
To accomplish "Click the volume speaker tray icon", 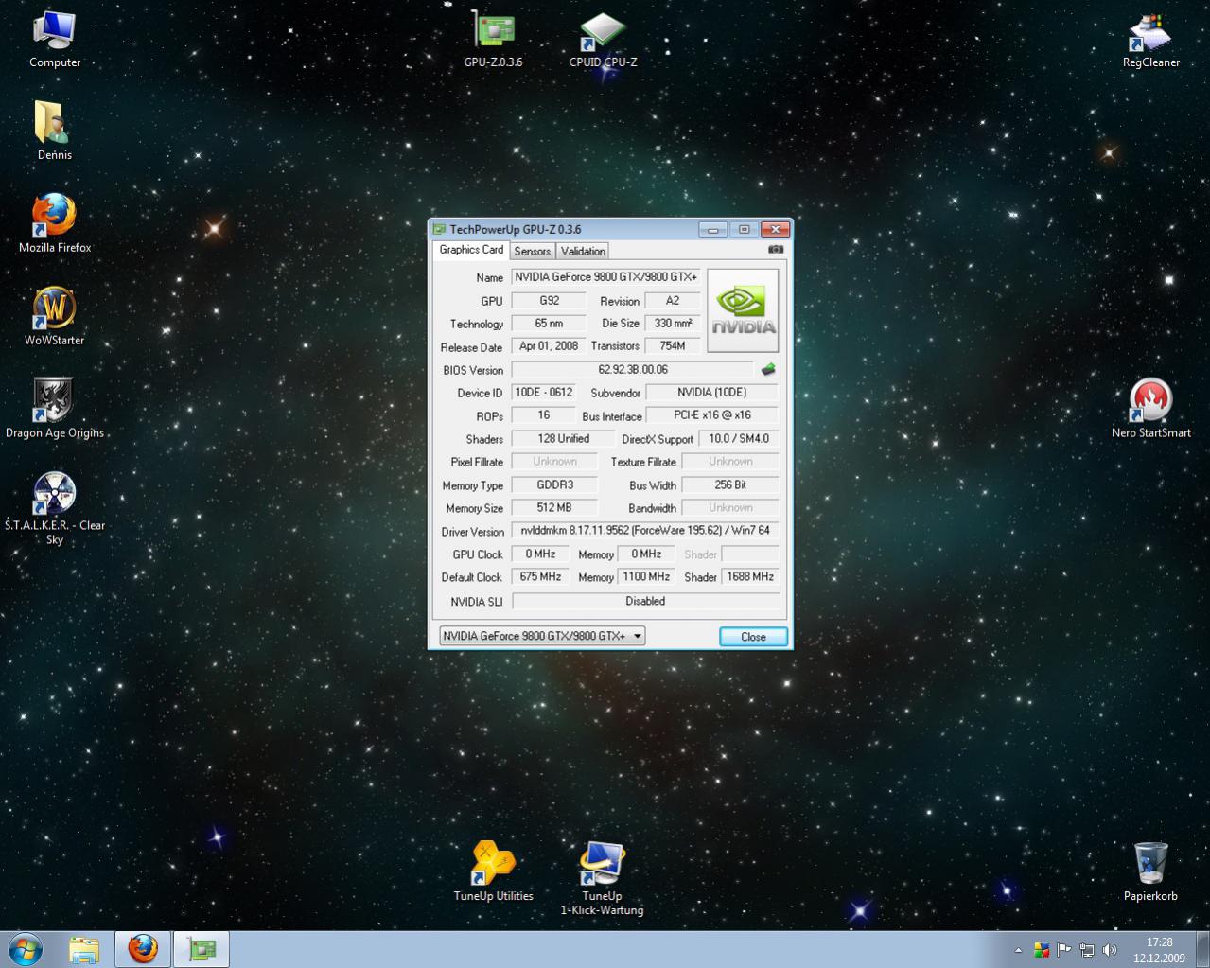I will pyautogui.click(x=1110, y=950).
